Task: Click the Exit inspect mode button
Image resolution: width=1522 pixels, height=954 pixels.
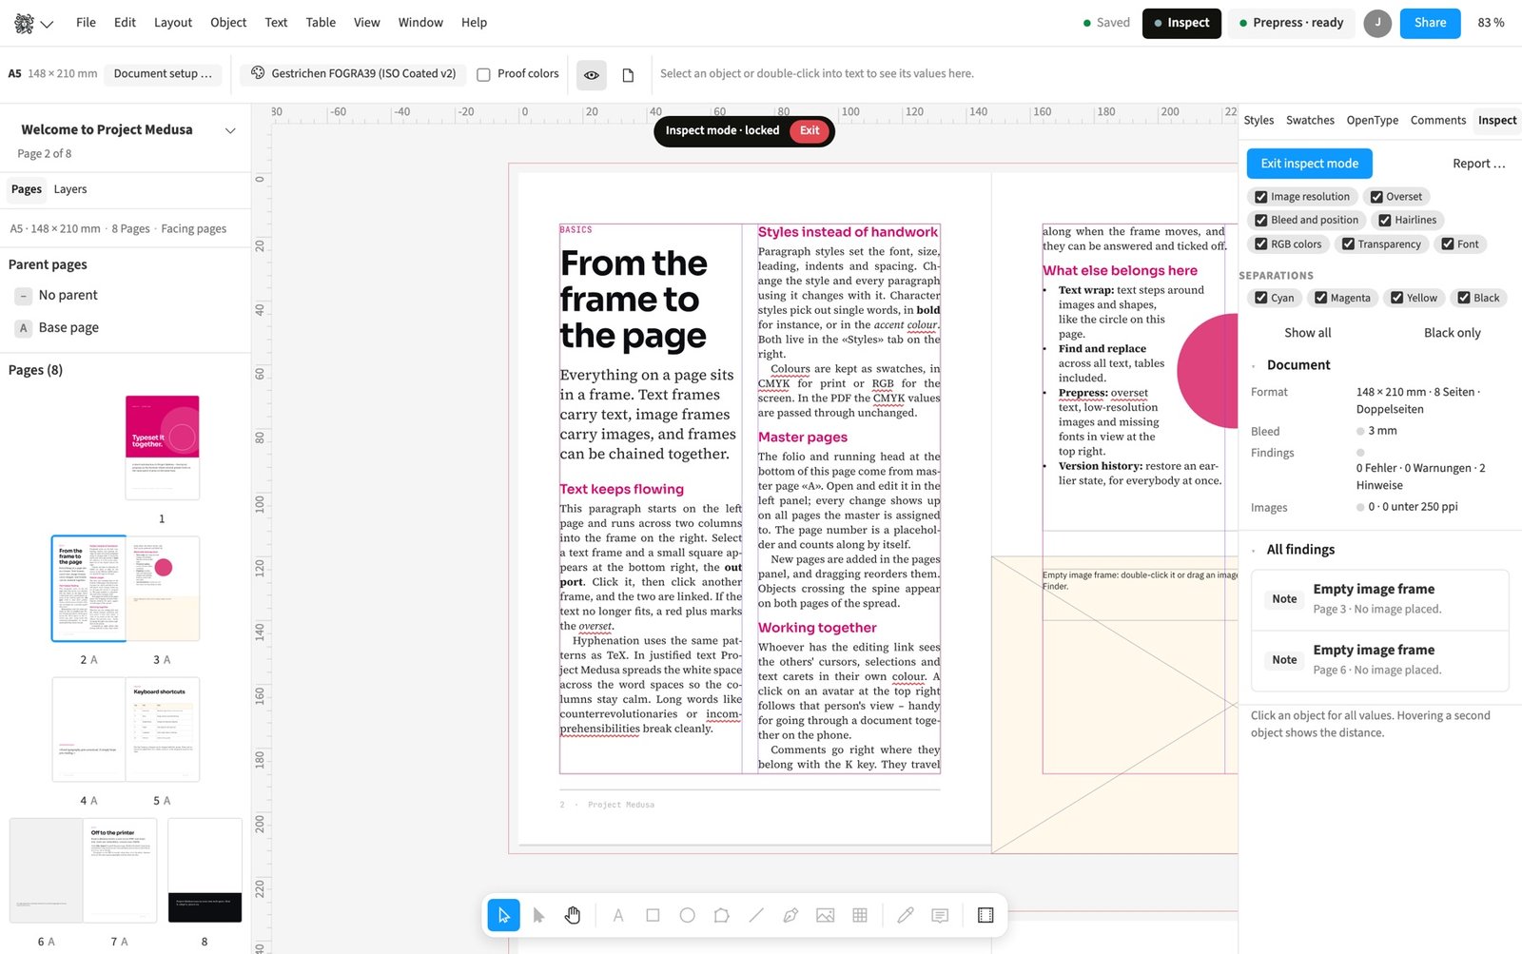Action: pos(1309,164)
